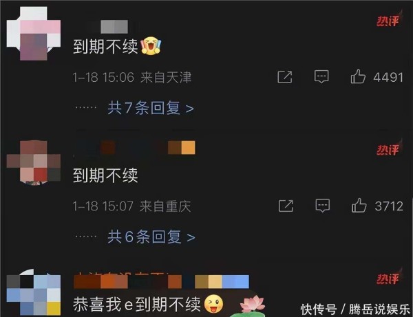
Task: Tap the 4491 like count
Action: pyautogui.click(x=388, y=77)
